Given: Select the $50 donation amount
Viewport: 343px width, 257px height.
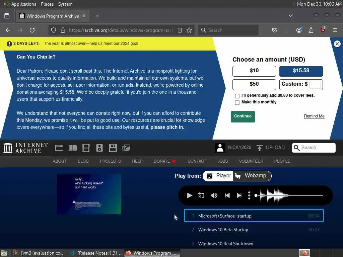Looking at the screenshot, I should point(254,84).
